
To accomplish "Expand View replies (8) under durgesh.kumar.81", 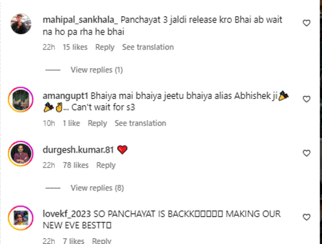I will [97, 188].
